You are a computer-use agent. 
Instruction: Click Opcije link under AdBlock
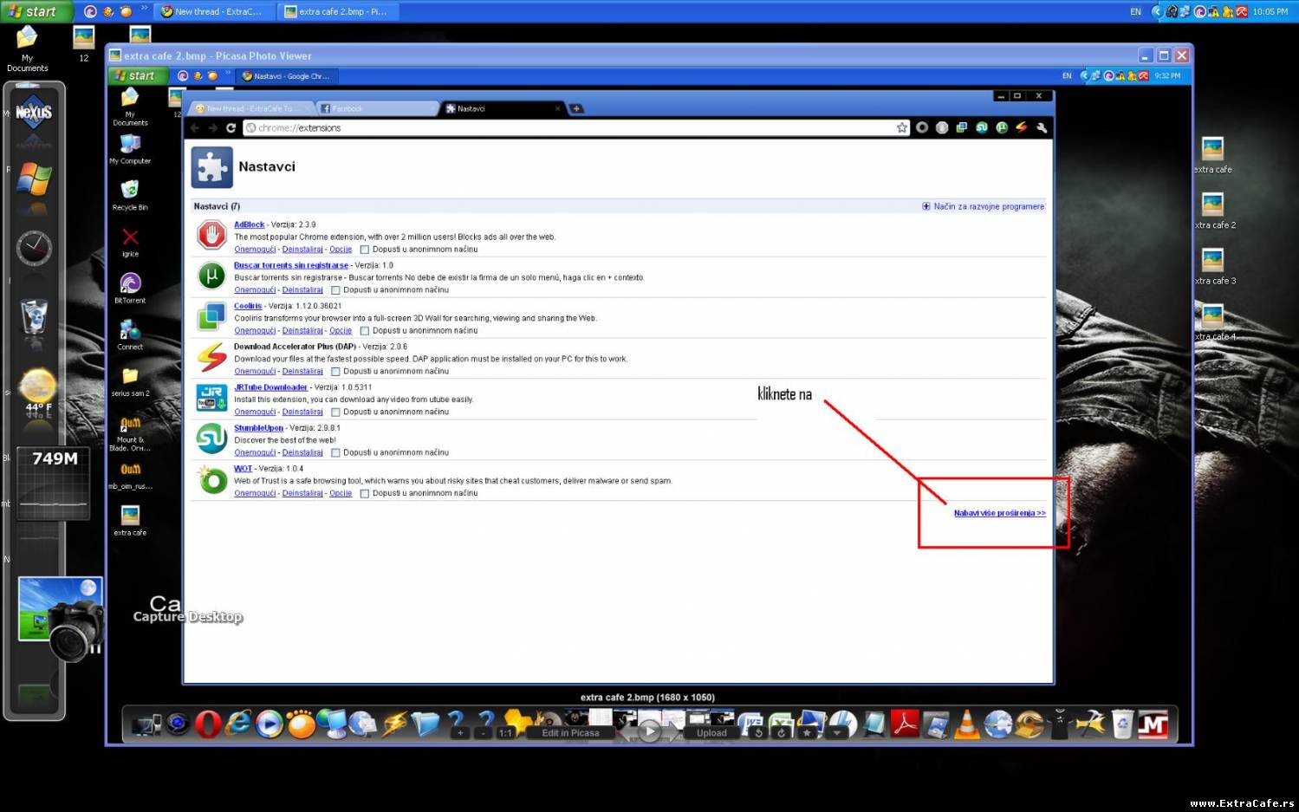(341, 250)
